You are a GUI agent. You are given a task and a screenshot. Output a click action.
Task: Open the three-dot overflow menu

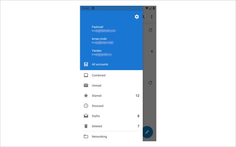152,17
